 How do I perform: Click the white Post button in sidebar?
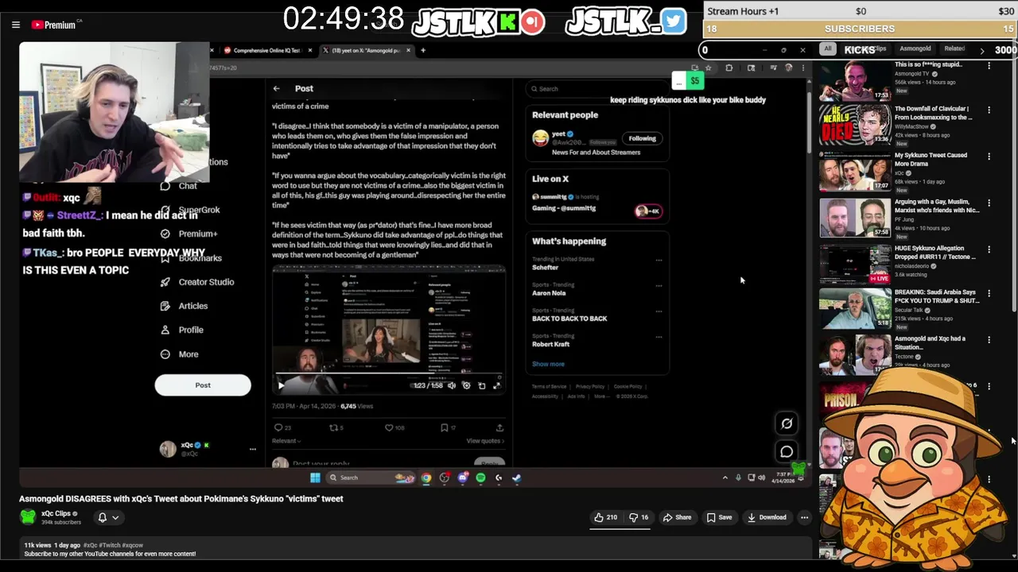pos(203,385)
